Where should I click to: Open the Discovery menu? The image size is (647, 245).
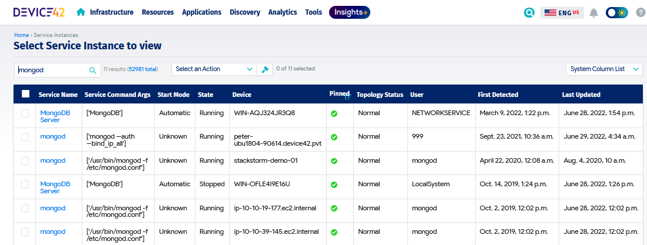tap(244, 12)
